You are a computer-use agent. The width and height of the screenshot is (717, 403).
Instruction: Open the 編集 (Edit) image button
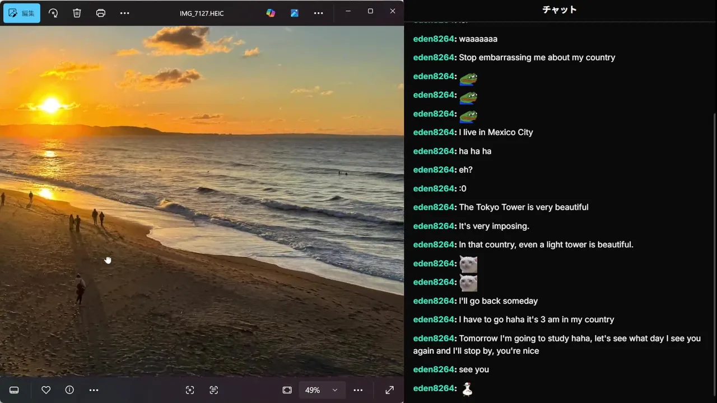22,13
